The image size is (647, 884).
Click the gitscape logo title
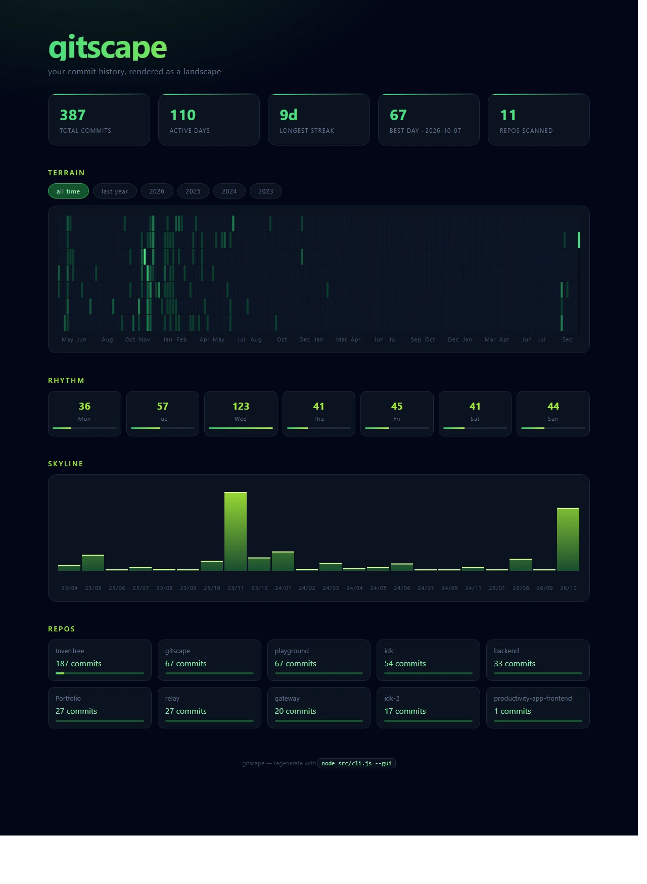pos(109,48)
